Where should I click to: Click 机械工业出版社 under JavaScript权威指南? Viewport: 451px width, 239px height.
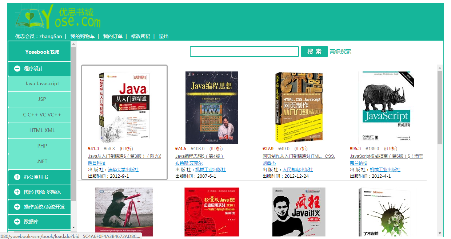point(385,170)
